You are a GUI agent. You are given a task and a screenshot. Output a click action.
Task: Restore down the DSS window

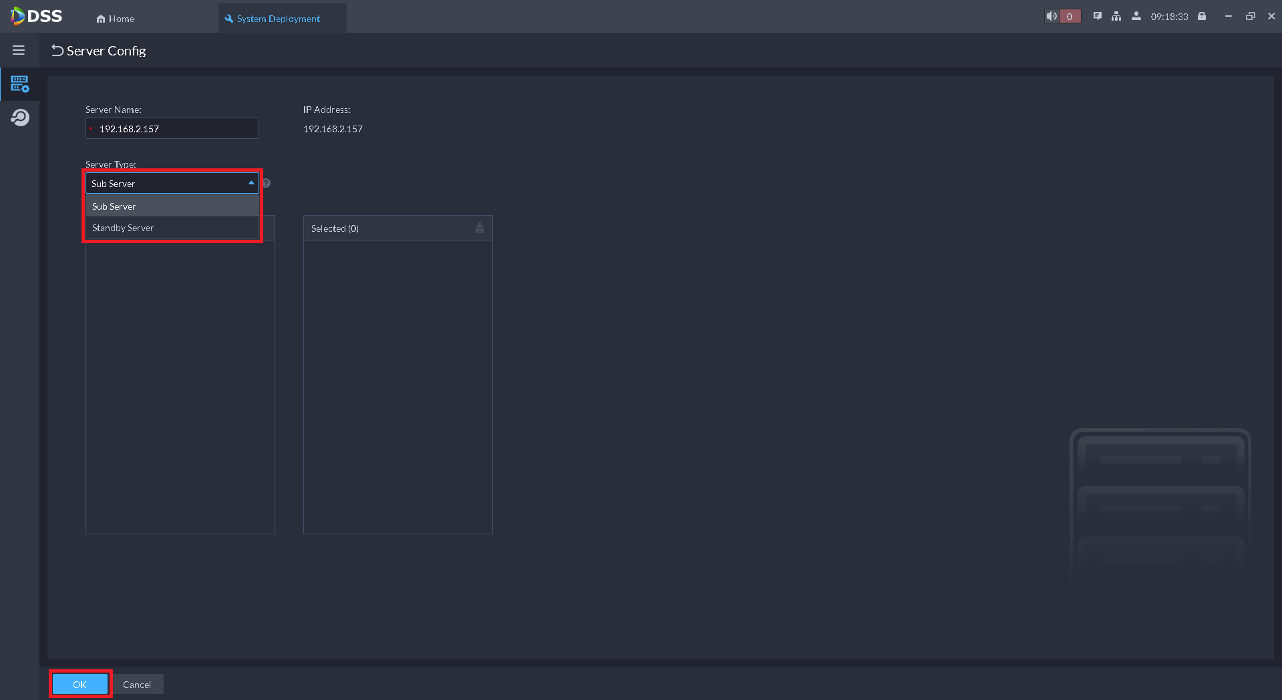pos(1250,16)
